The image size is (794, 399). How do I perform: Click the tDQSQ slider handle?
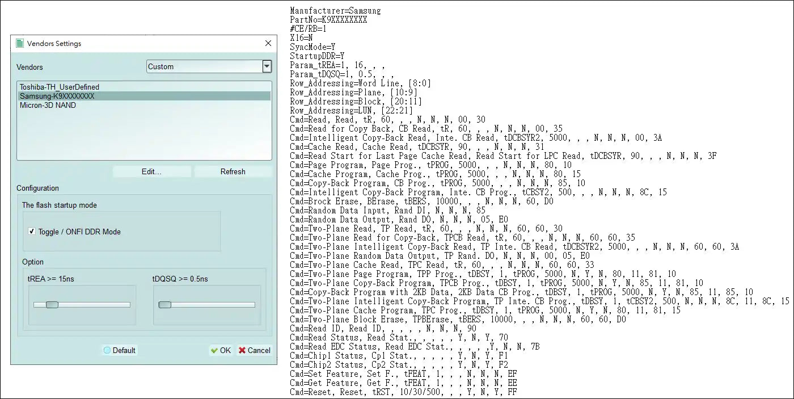[x=165, y=305]
